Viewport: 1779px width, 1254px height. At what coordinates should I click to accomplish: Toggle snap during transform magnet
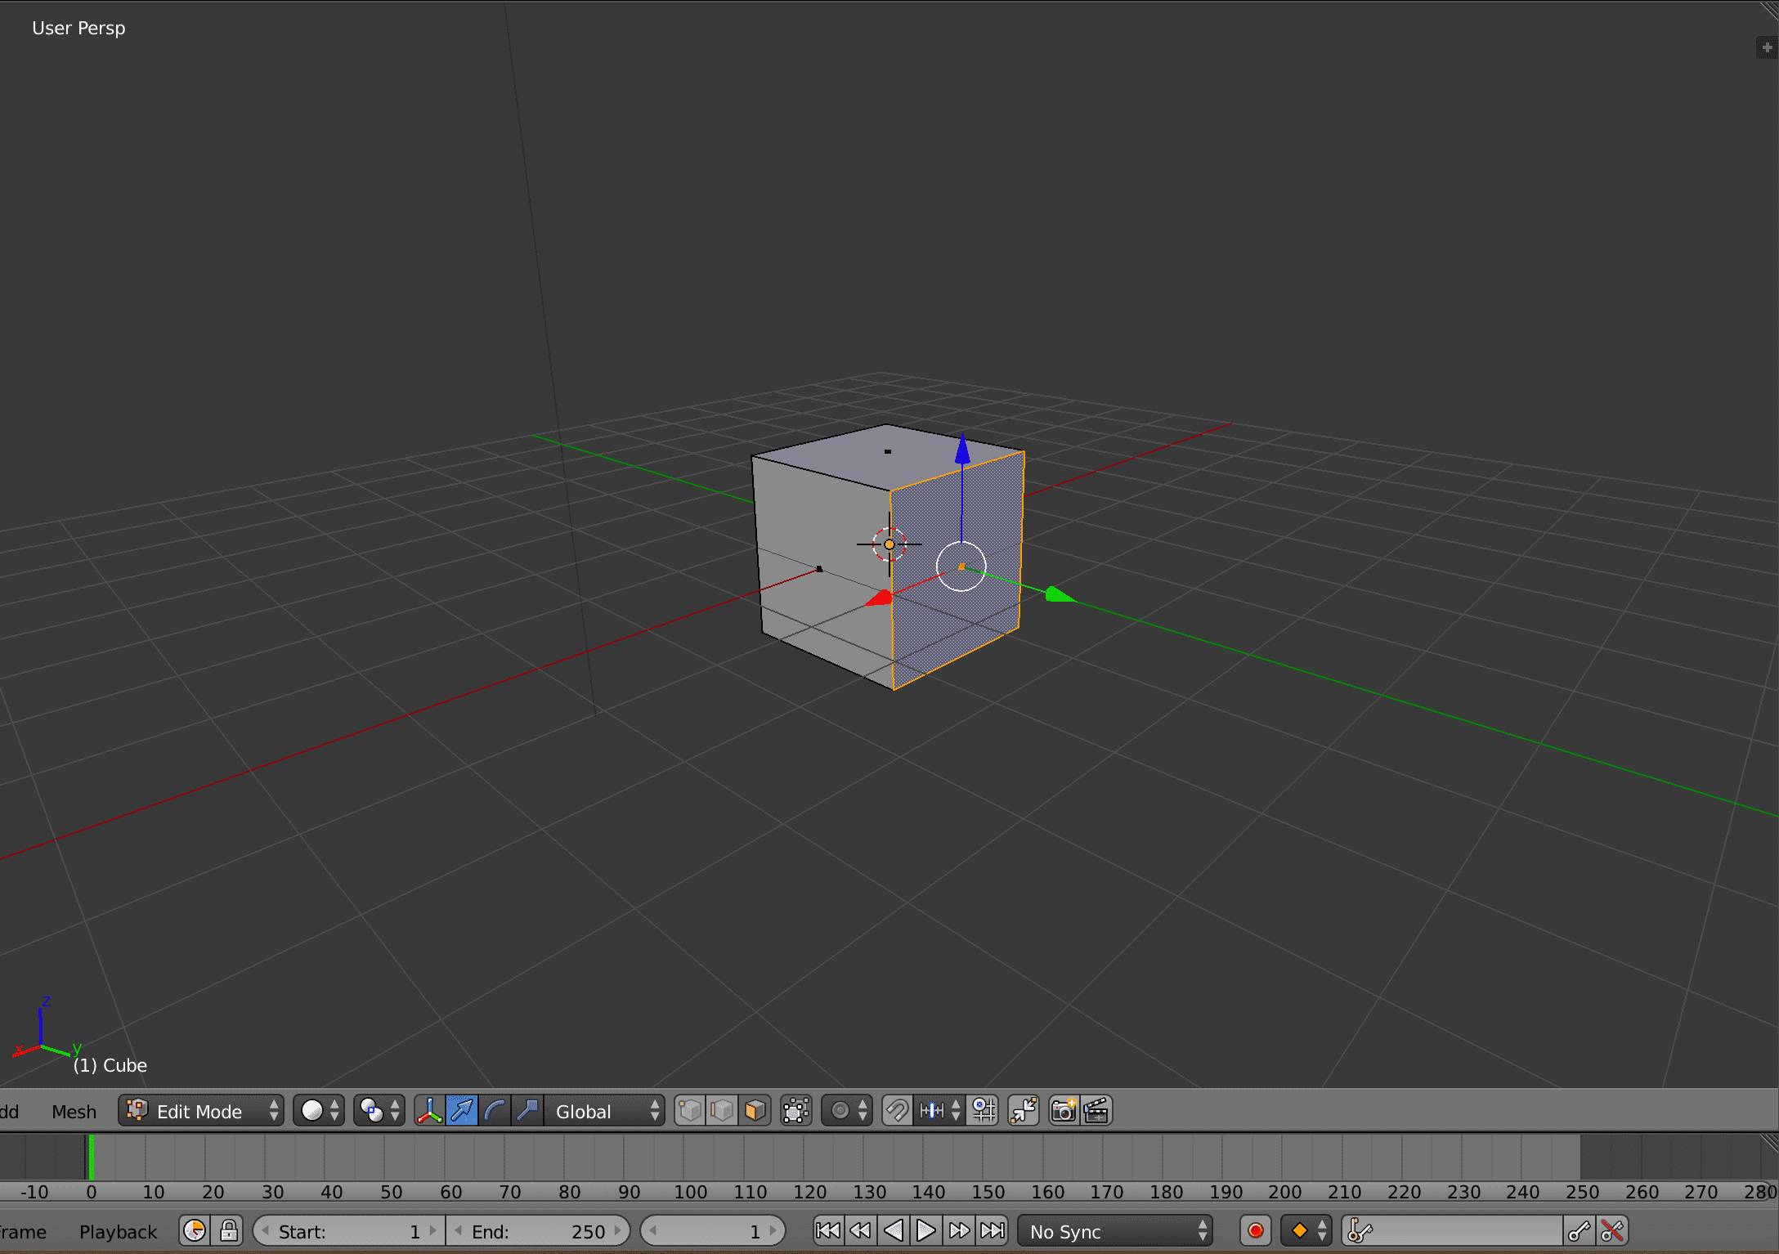point(897,1111)
